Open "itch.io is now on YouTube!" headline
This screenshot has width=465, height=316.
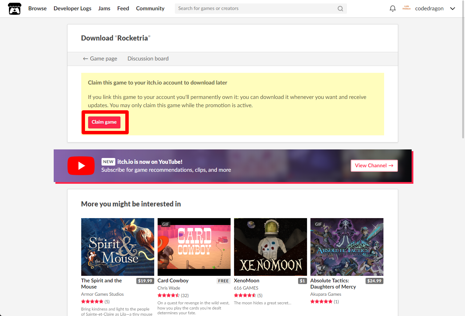(150, 162)
